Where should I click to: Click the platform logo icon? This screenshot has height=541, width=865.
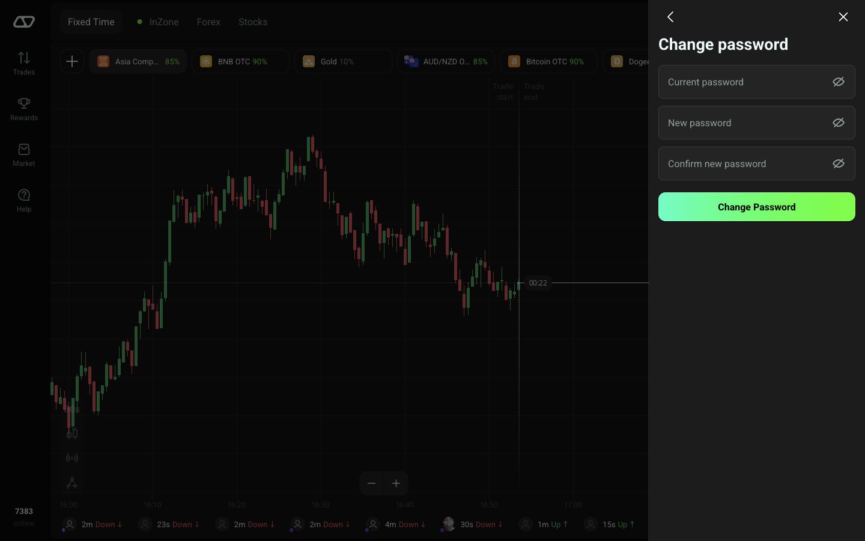coord(24,22)
